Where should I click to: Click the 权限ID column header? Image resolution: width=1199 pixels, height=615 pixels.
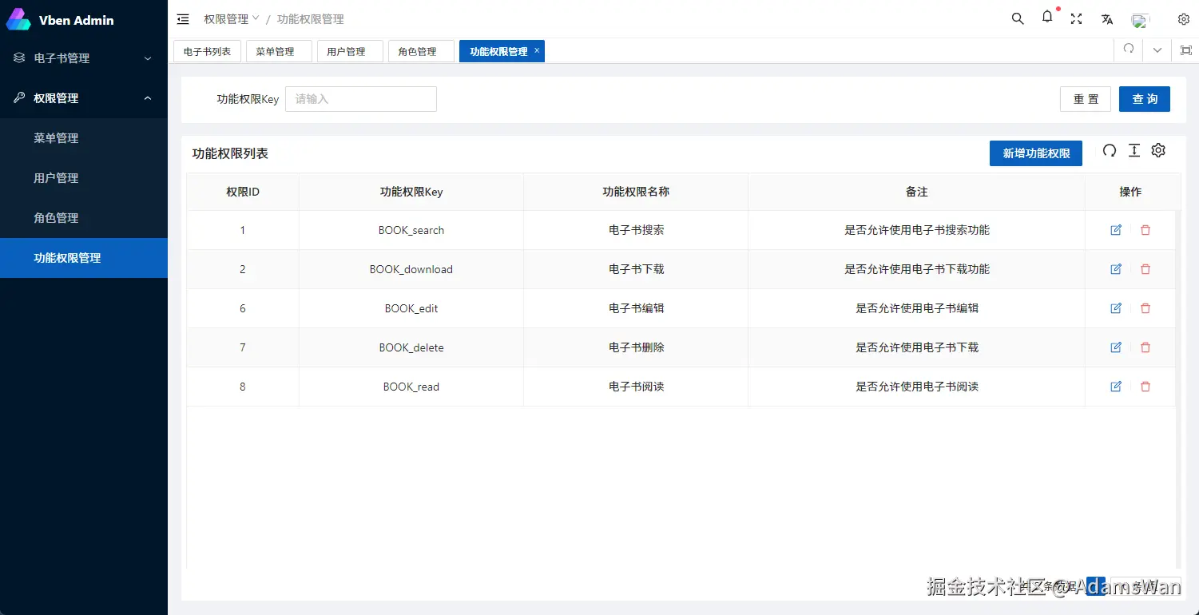pos(243,192)
